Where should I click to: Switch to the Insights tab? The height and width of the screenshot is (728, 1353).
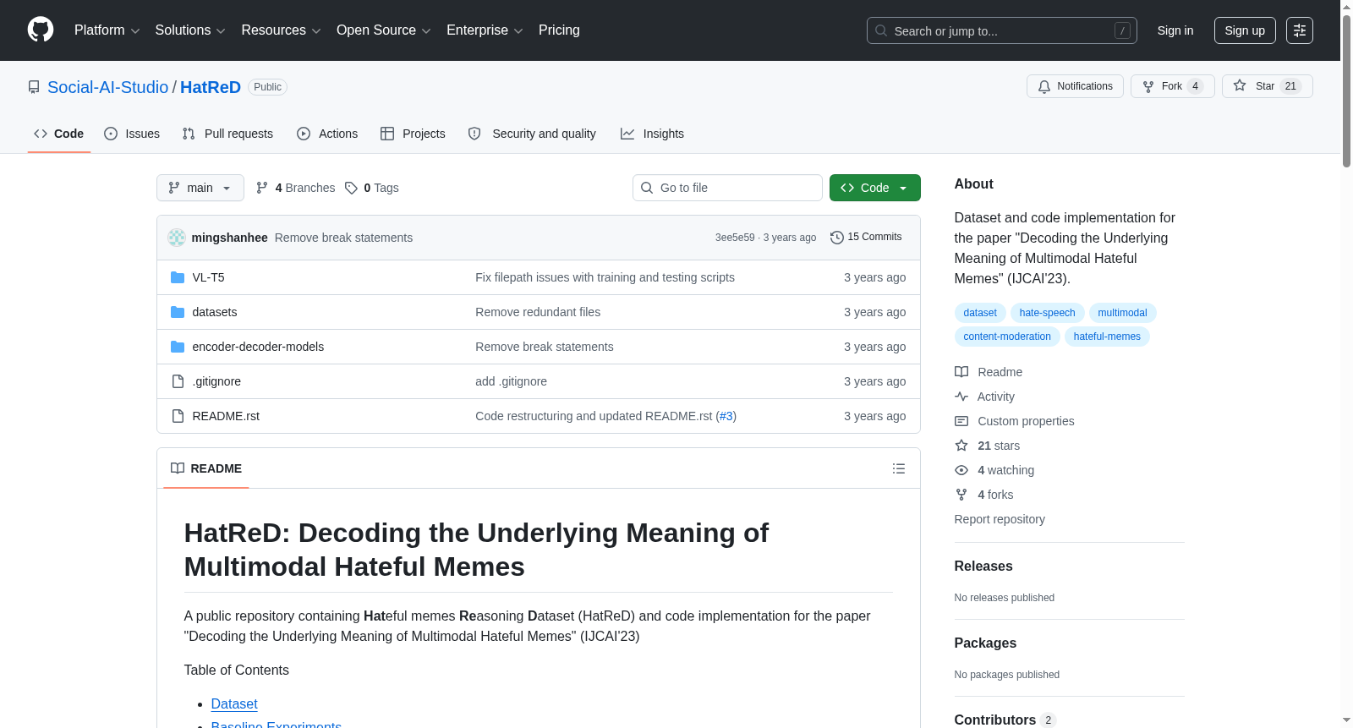(652, 134)
